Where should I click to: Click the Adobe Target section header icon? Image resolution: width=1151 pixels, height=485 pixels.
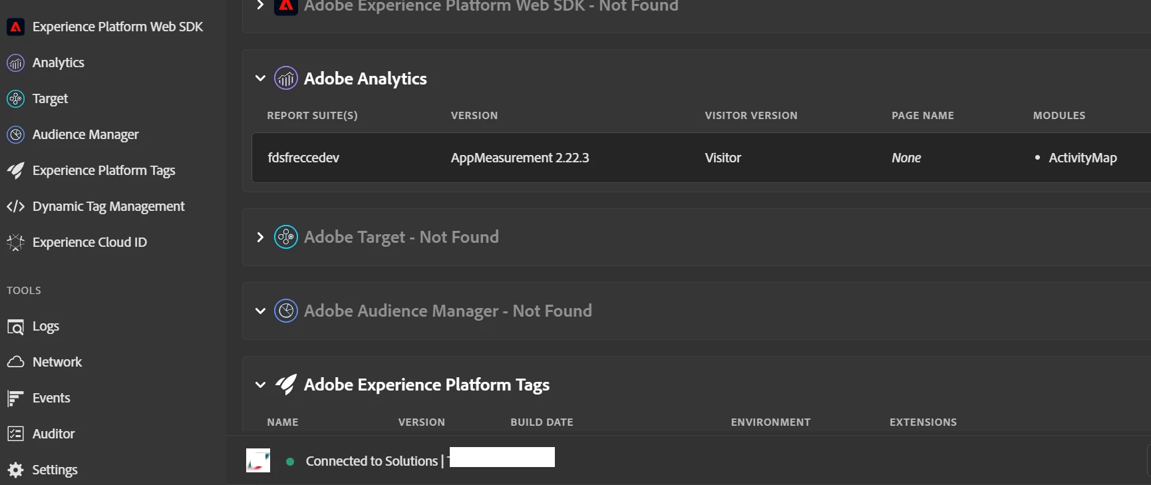(x=286, y=237)
